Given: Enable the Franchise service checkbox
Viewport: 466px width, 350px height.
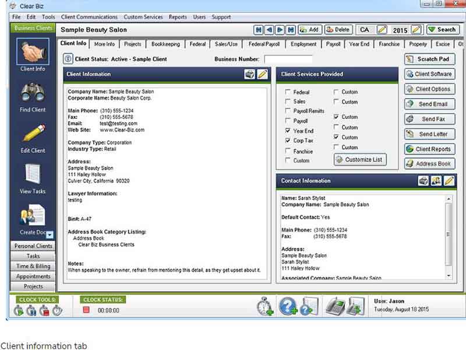Looking at the screenshot, I should tap(288, 150).
